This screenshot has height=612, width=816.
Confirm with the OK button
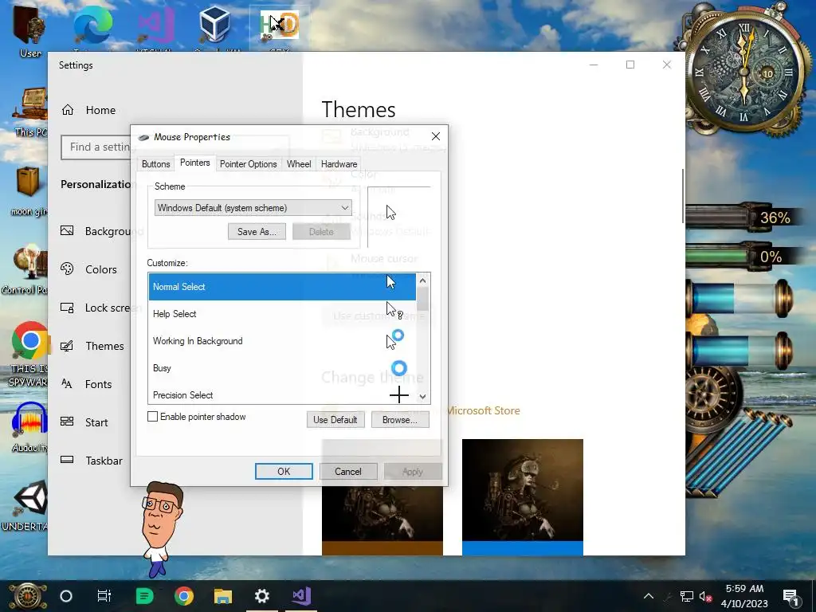pos(284,472)
